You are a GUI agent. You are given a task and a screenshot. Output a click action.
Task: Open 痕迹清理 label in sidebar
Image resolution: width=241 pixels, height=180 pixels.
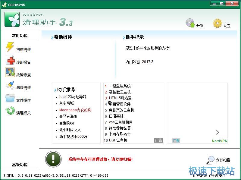[23, 88]
